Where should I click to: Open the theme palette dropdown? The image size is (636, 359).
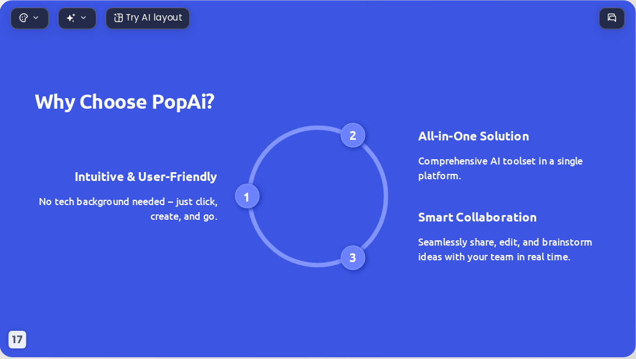pos(29,18)
